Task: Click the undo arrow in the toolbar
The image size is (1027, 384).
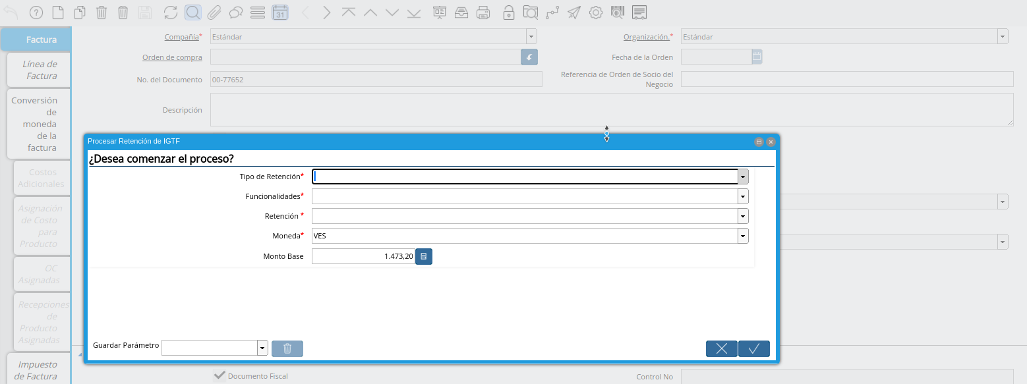Action: click(11, 12)
